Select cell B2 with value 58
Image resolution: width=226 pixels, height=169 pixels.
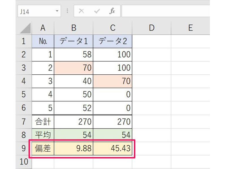point(74,55)
